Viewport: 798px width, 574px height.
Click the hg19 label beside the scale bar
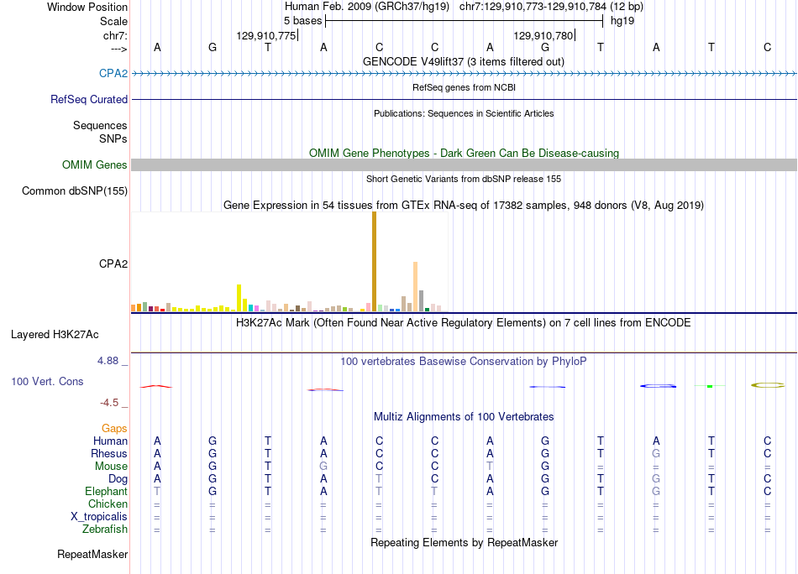click(x=622, y=21)
